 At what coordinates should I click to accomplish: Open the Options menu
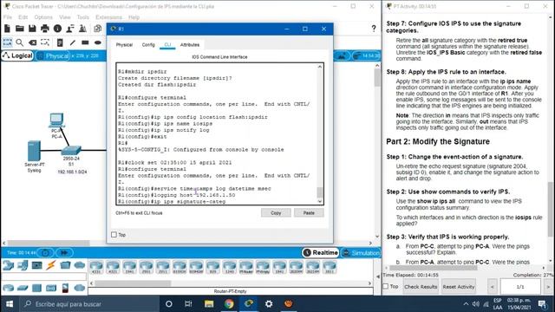point(43,17)
